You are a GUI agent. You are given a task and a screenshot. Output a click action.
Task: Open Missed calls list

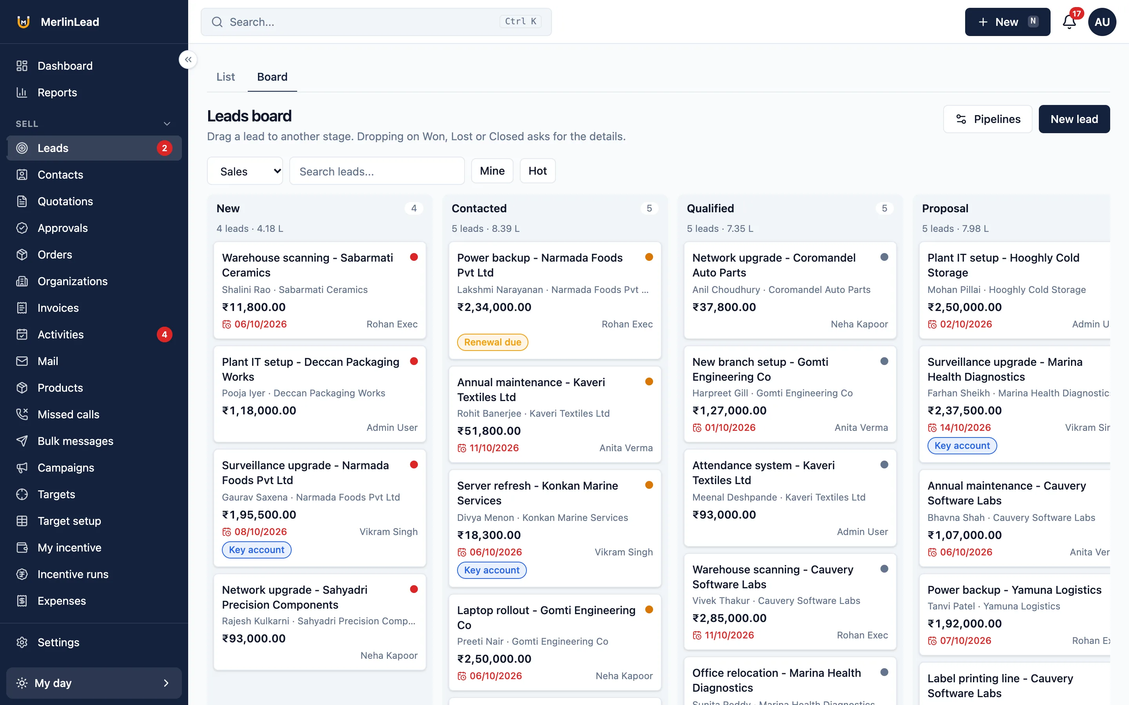pos(94,414)
